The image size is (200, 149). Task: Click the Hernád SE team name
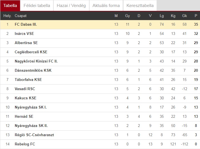[24, 116]
